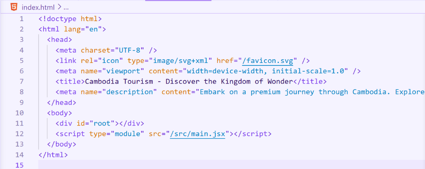Image resolution: width=425 pixels, height=169 pixels.
Task: Click line number 12 in gutter
Action: point(20,134)
